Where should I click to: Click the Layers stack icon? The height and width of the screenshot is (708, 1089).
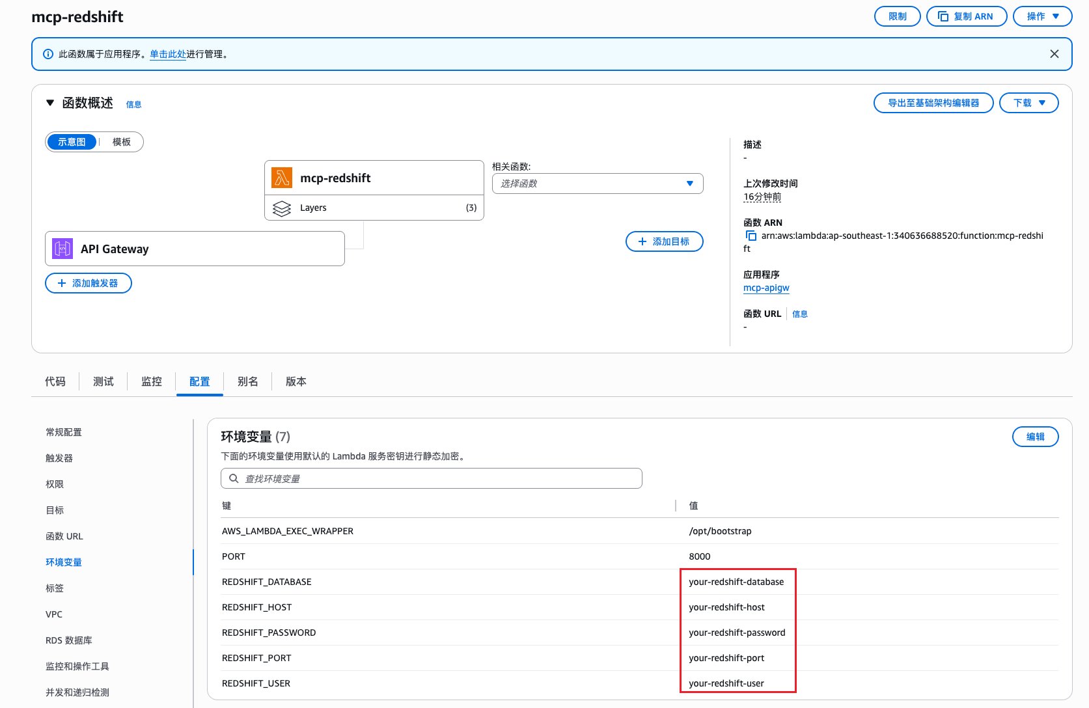282,208
